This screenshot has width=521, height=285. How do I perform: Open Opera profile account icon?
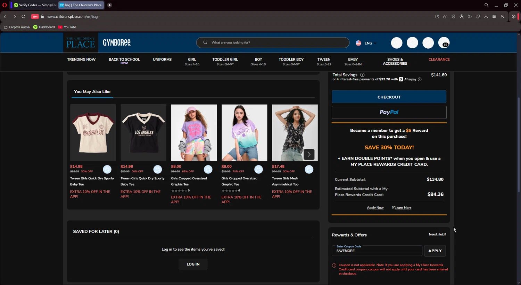tap(502, 16)
